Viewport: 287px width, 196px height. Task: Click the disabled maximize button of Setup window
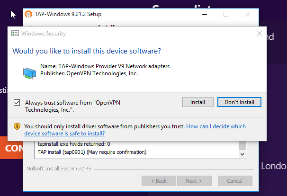pos(226,14)
